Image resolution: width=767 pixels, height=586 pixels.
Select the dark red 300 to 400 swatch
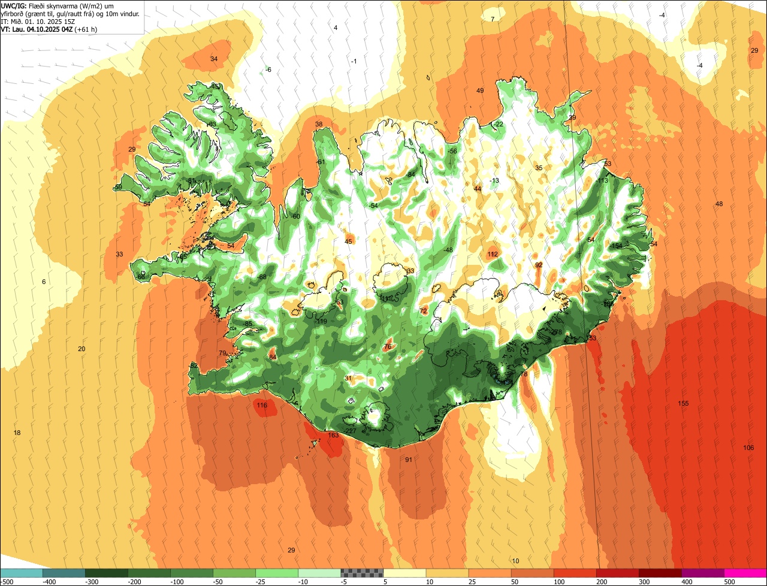coord(659,573)
